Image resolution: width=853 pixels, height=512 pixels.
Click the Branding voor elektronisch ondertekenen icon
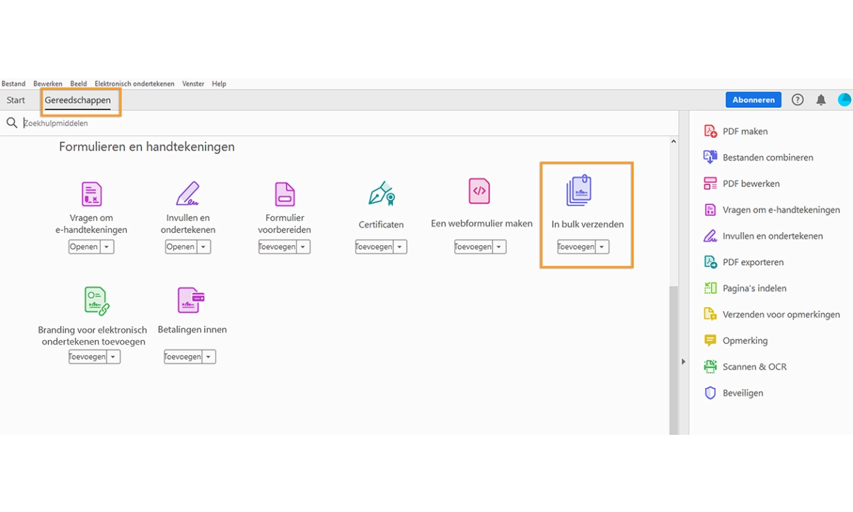click(96, 300)
